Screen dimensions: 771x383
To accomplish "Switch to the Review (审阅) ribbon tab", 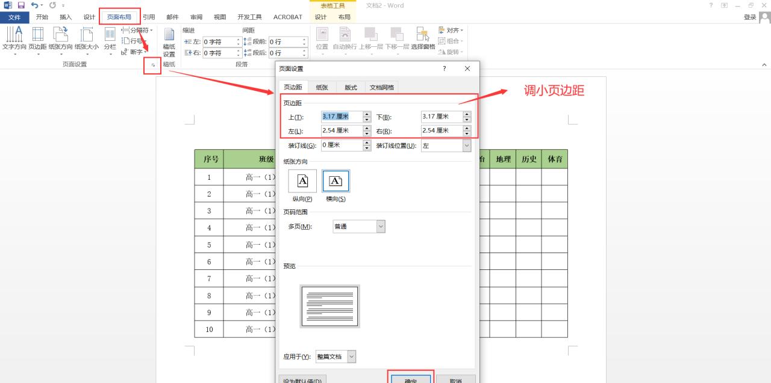I will click(196, 17).
